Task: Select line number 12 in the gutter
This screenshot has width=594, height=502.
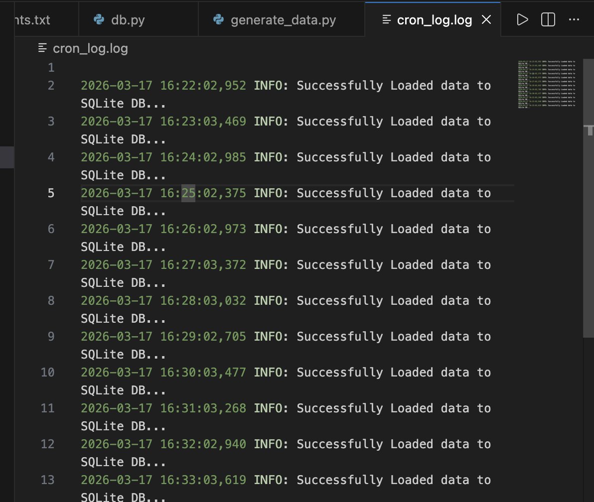Action: click(48, 444)
